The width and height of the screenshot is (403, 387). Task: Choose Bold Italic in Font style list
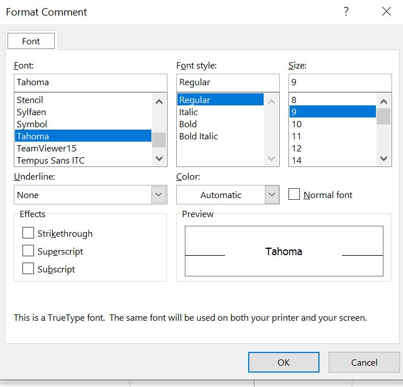point(199,136)
